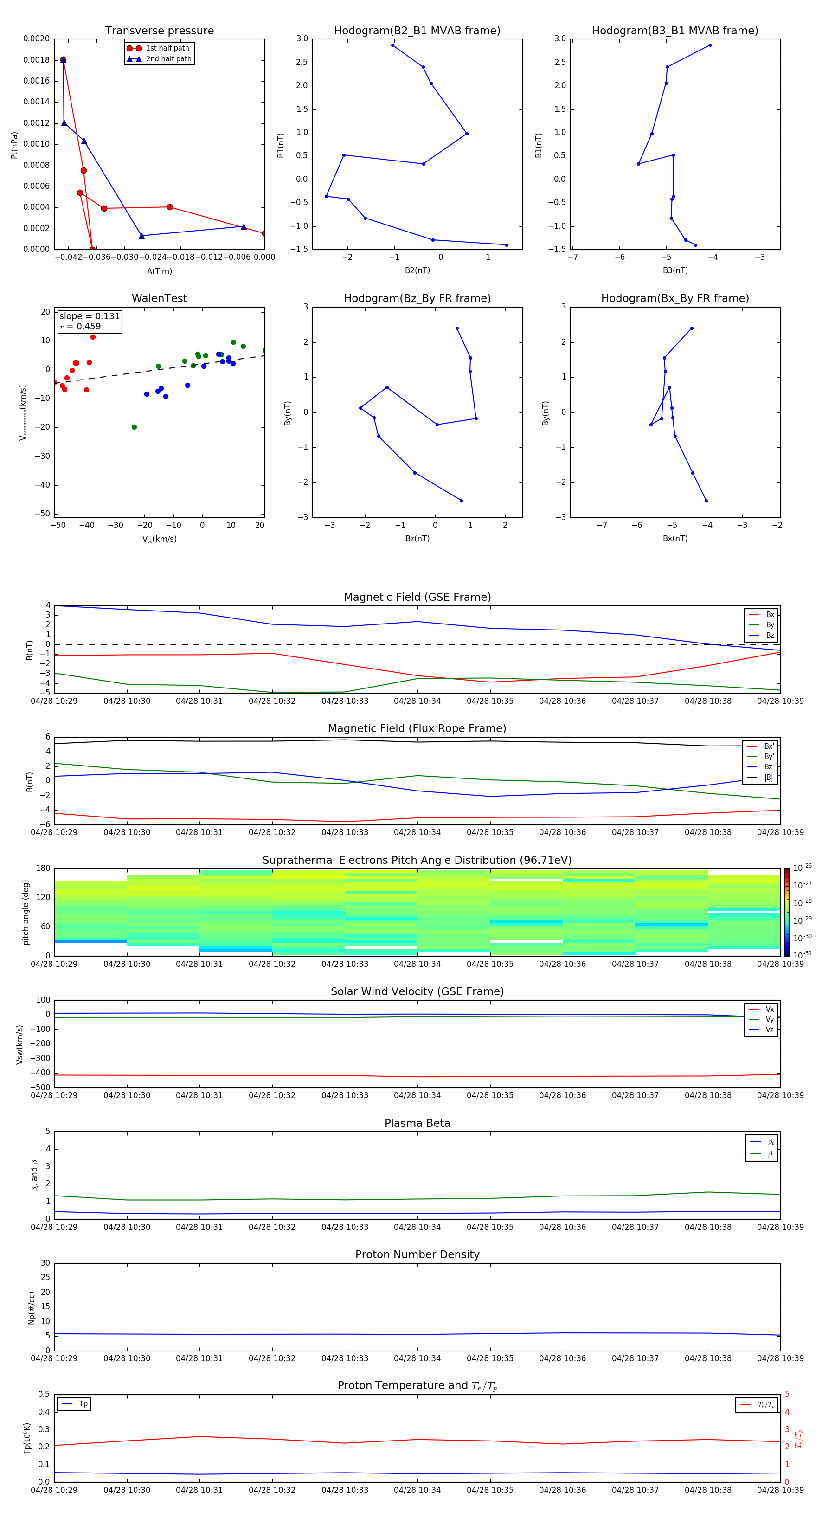
Task: Click the 'Vsw(km/s)' axis label
Action: click(19, 1044)
